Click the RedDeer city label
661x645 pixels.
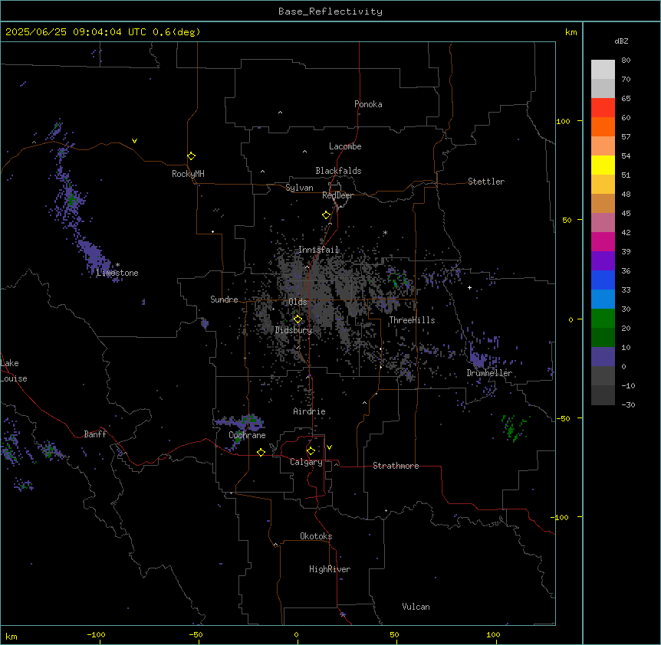pos(337,195)
